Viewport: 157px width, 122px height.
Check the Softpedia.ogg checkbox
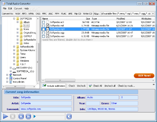pyautogui.click(x=43, y=33)
